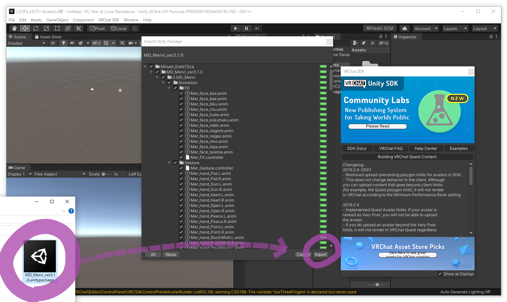Select the Rotate tool
The width and height of the screenshot is (507, 302).
[36, 28]
